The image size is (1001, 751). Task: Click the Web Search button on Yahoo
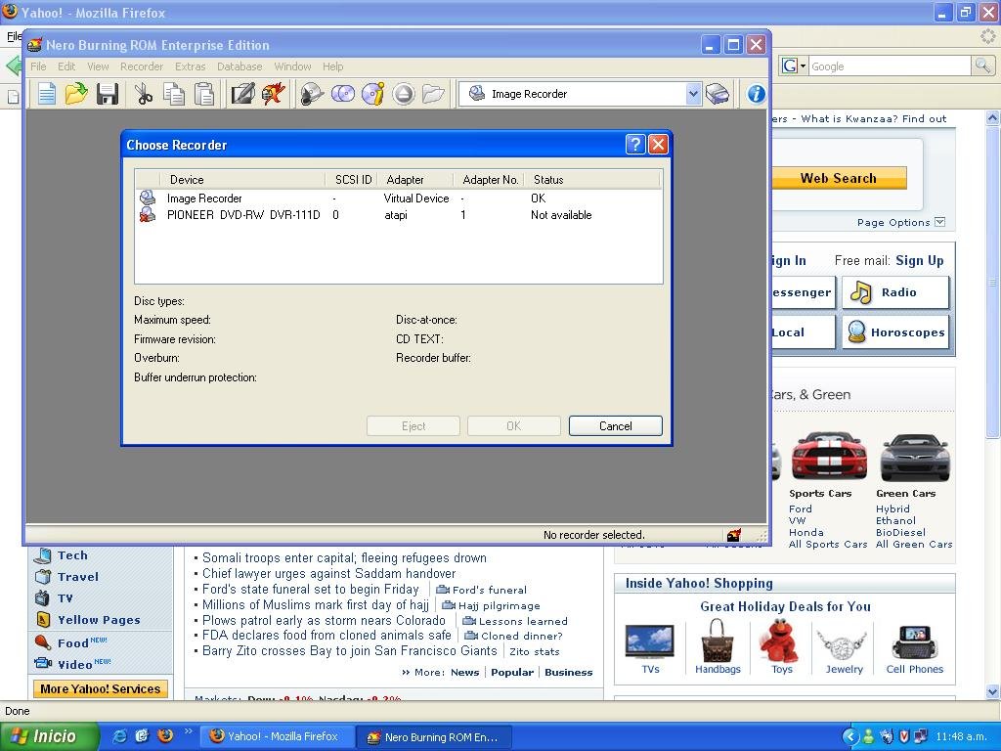839,178
